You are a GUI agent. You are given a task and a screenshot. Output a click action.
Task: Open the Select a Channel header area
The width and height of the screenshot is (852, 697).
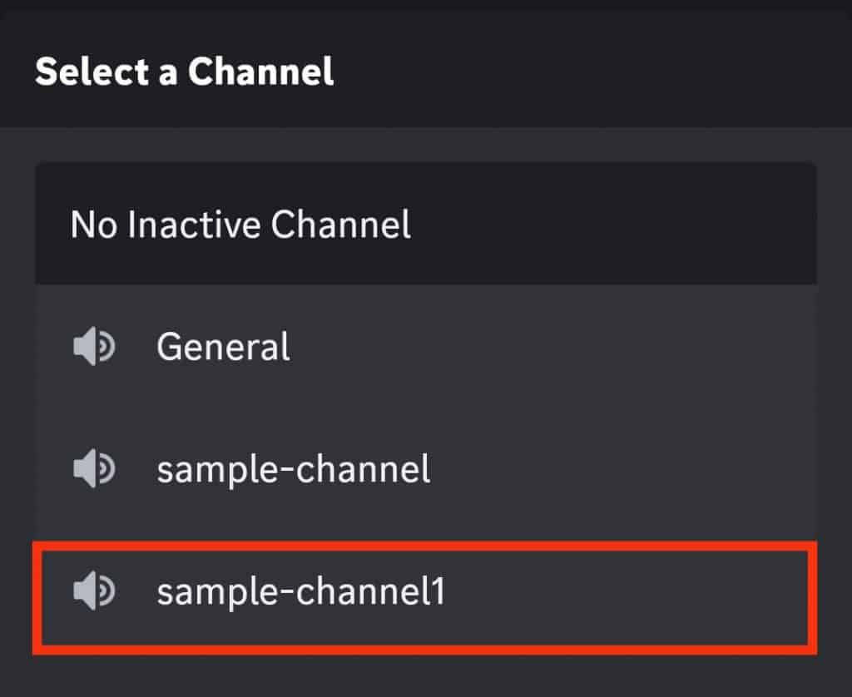185,73
